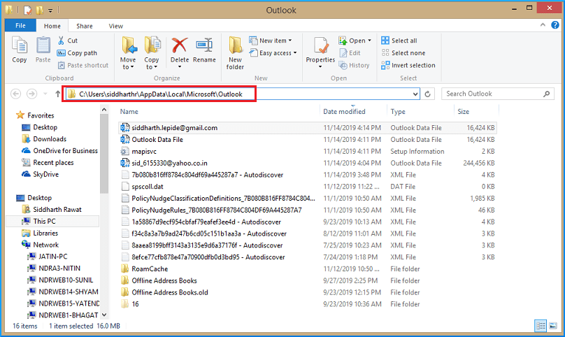Open the JATIN-PC network computer
Image resolution: width=565 pixels, height=337 pixels.
point(48,257)
